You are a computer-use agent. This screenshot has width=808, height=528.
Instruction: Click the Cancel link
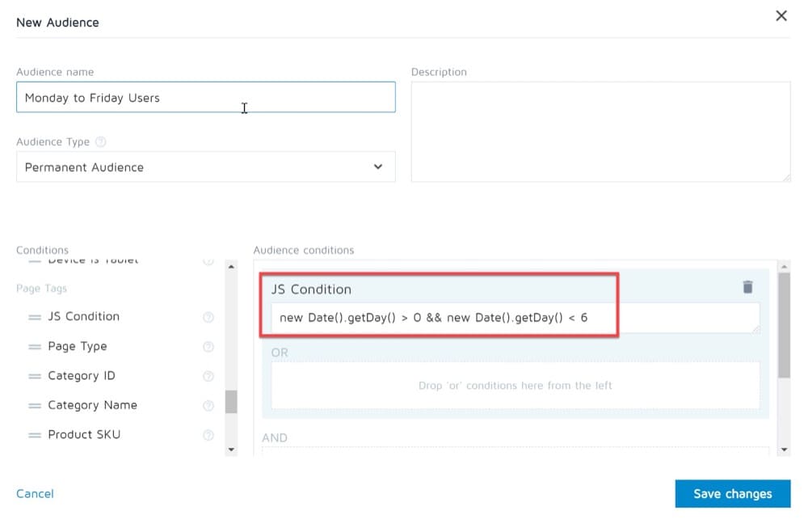point(36,493)
